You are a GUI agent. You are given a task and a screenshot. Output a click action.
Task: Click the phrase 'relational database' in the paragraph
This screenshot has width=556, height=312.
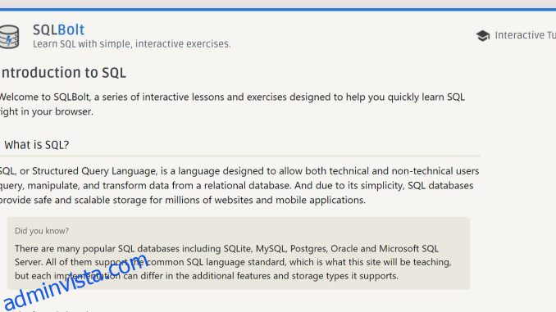(x=253, y=186)
